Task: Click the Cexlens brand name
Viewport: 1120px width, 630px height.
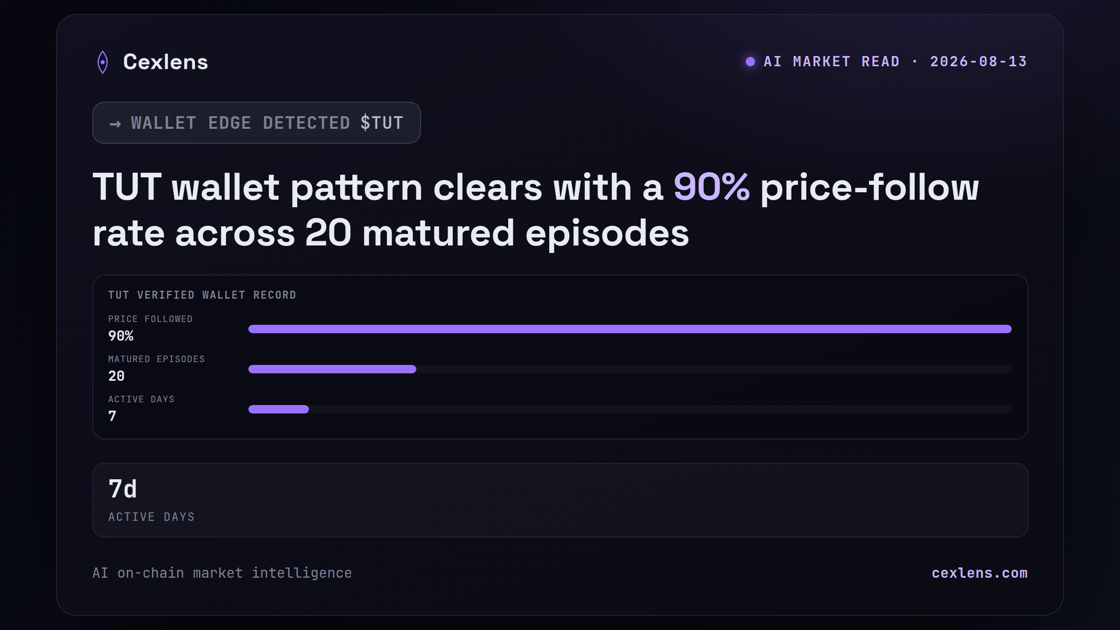Action: tap(166, 62)
